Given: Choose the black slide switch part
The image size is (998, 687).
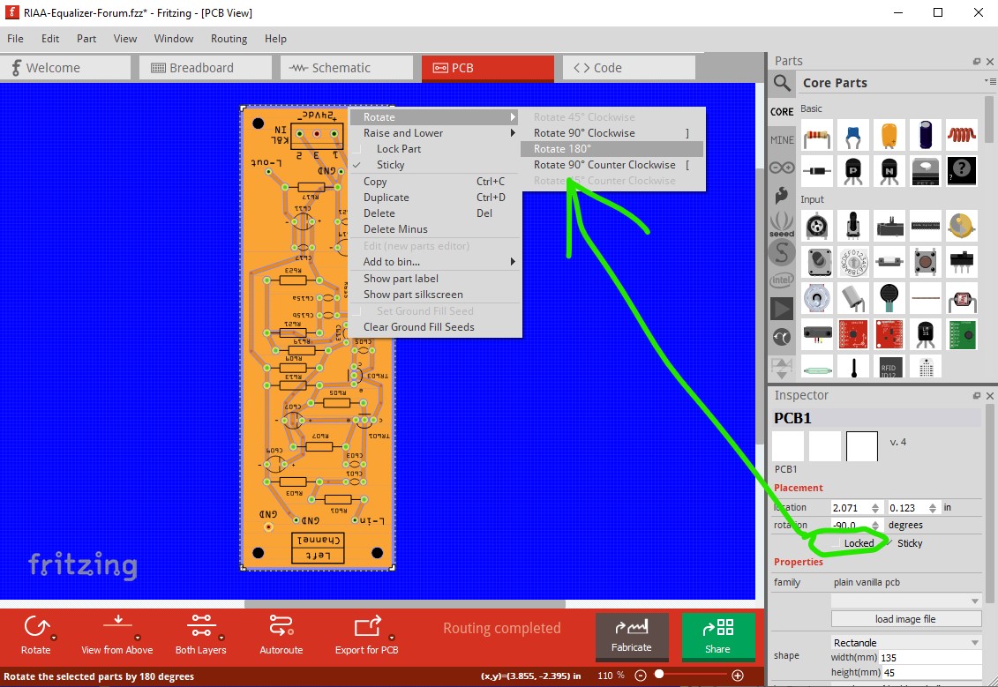Looking at the screenshot, I should tap(961, 261).
